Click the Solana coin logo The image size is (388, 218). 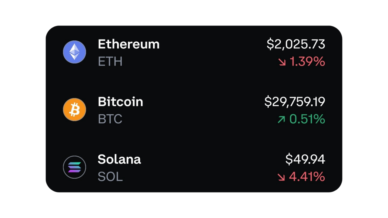(x=75, y=167)
